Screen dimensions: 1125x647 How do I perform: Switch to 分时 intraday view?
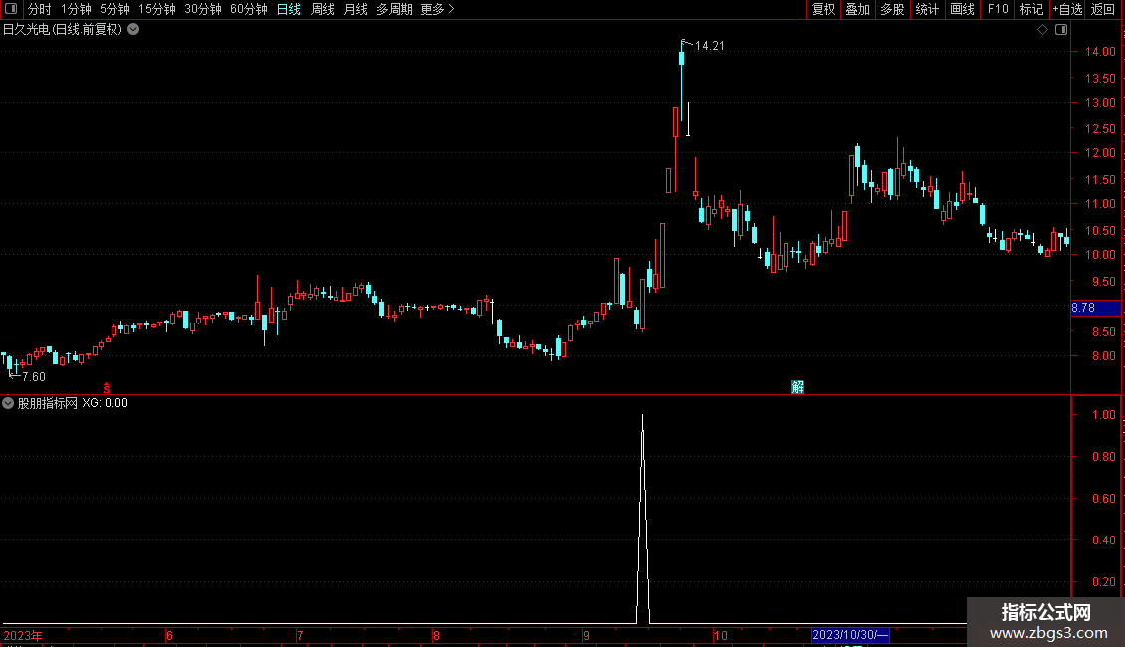coord(40,9)
